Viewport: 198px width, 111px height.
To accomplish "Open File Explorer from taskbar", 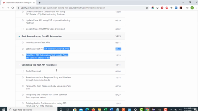I will tap(99, 109).
